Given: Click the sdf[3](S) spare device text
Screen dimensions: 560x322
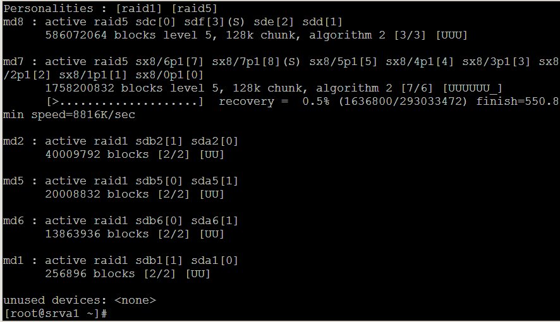Looking at the screenshot, I should (x=214, y=21).
